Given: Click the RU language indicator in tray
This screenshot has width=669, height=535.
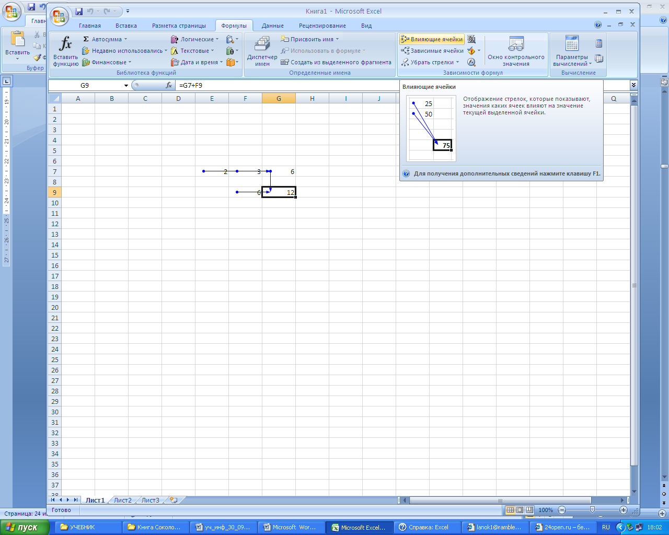Looking at the screenshot, I should (606, 527).
